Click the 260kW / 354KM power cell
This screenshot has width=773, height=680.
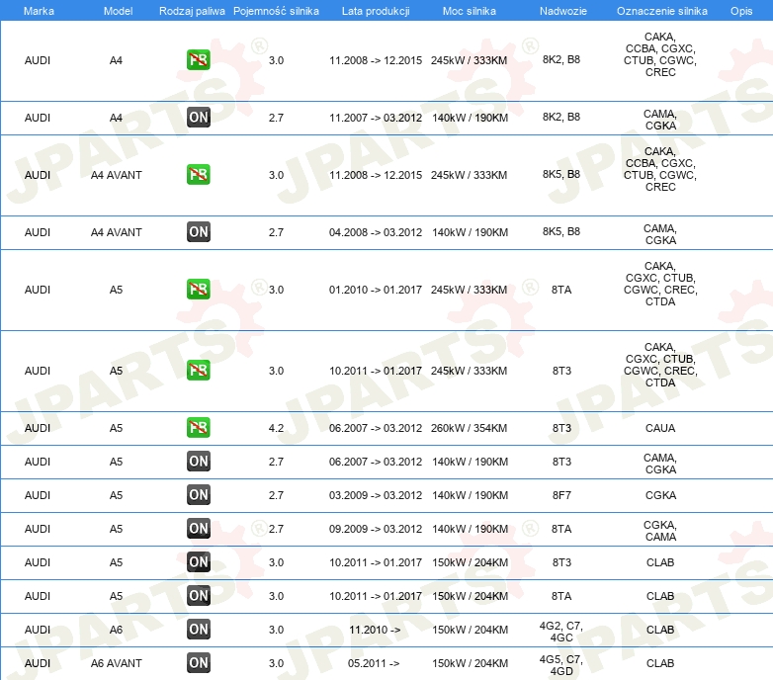470,428
